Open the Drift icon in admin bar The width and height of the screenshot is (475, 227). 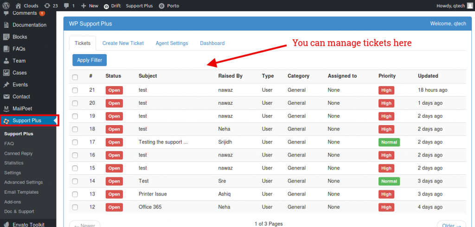coord(106,6)
